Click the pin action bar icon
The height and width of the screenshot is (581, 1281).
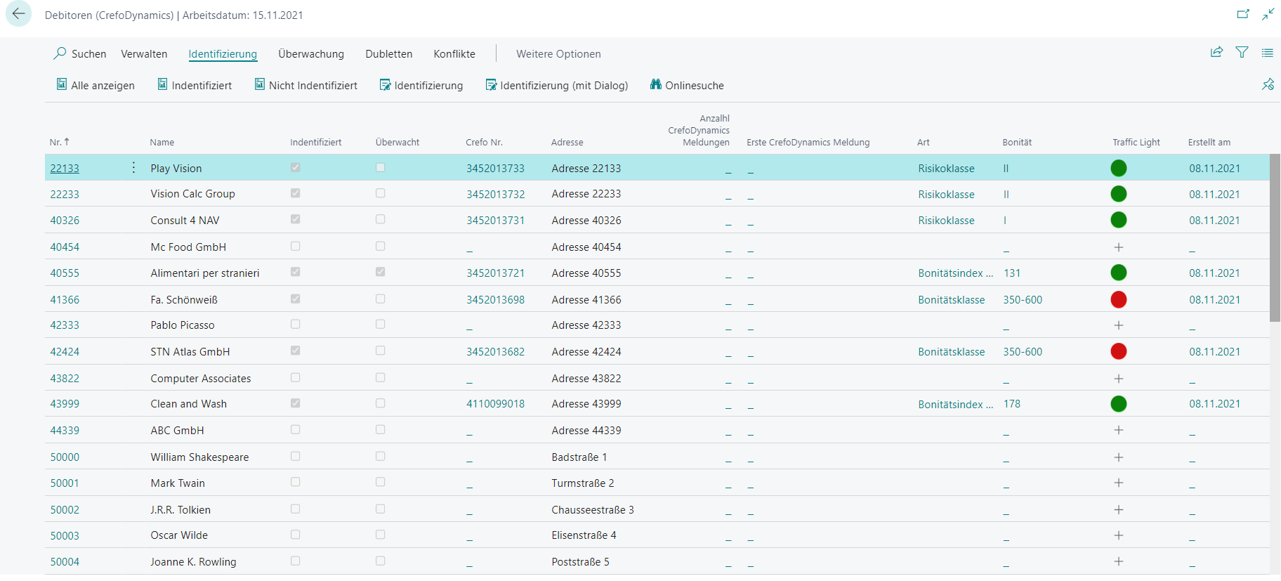click(x=1268, y=84)
